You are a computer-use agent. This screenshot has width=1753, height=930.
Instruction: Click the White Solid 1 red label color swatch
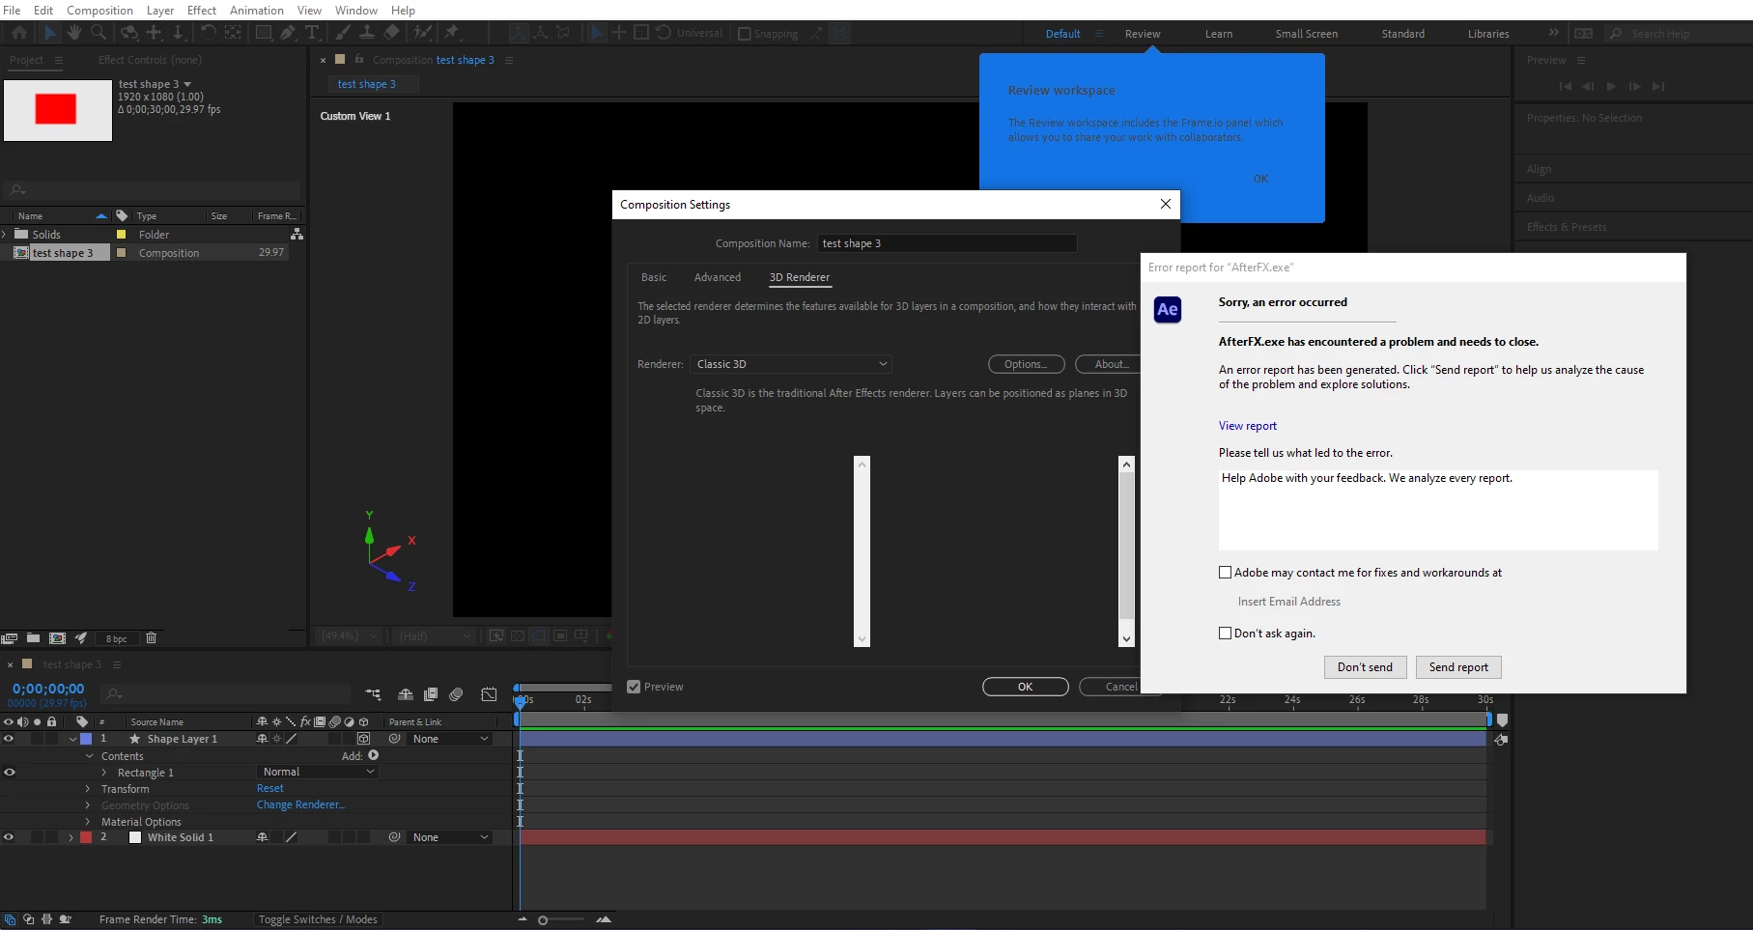[x=86, y=837]
